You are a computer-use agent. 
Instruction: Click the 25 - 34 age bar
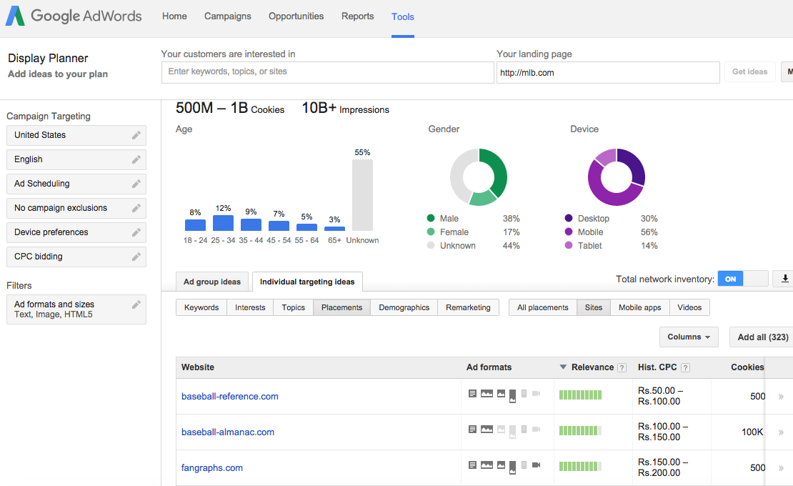coord(223,223)
